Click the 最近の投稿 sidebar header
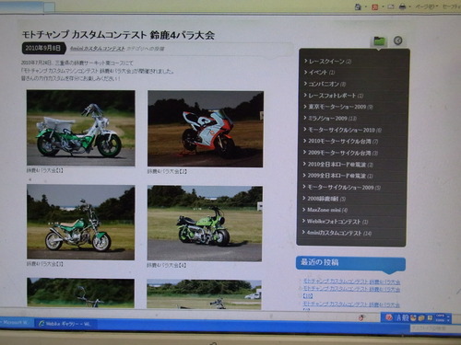461x345 pixels. [x=350, y=263]
